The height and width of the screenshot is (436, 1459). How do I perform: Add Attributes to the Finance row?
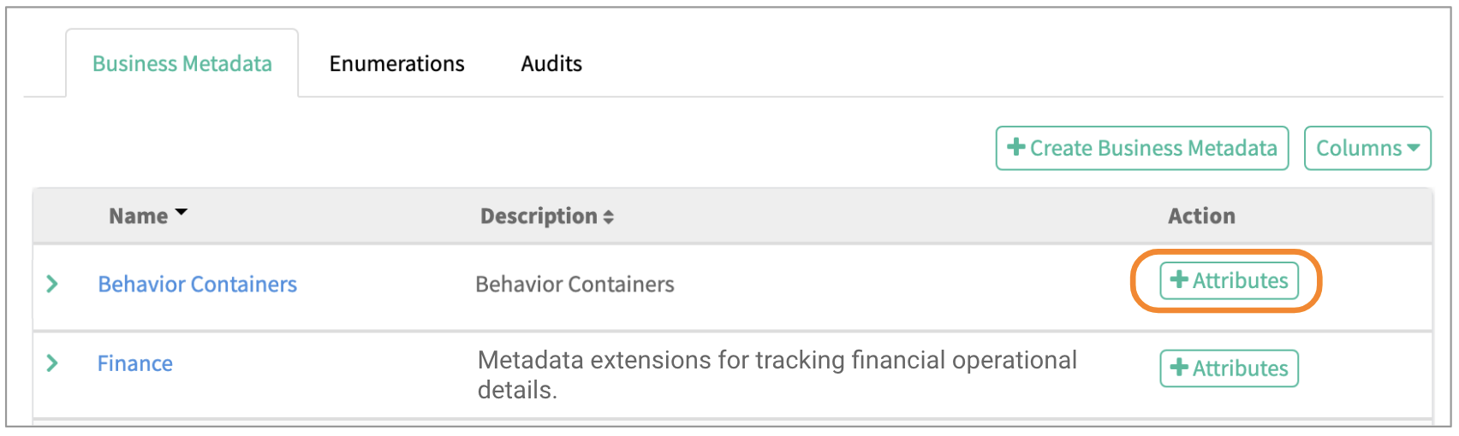pyautogui.click(x=1229, y=368)
